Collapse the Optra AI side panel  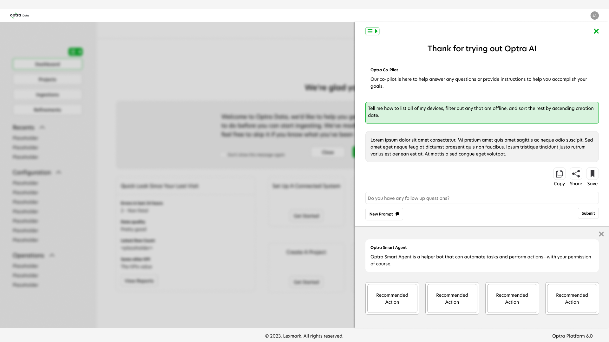(372, 31)
